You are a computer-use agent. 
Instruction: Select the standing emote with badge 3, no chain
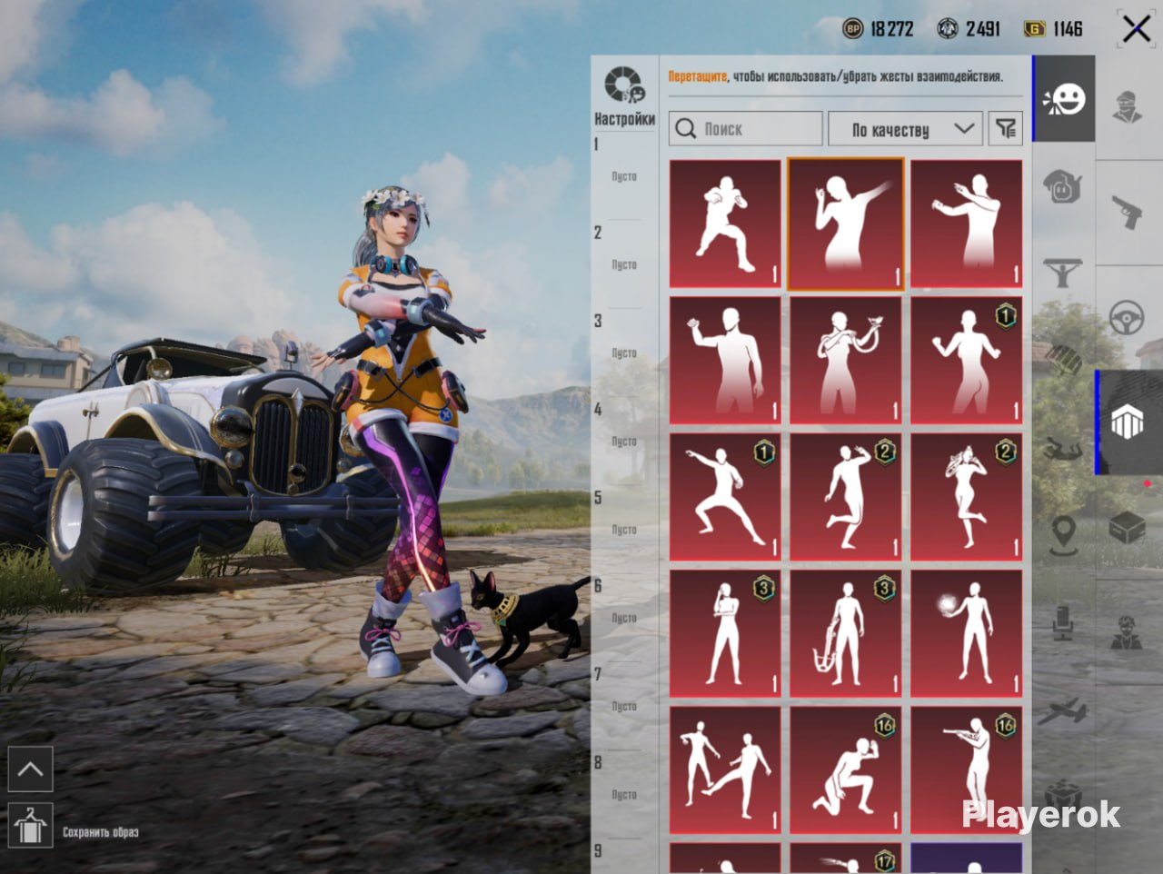(725, 633)
